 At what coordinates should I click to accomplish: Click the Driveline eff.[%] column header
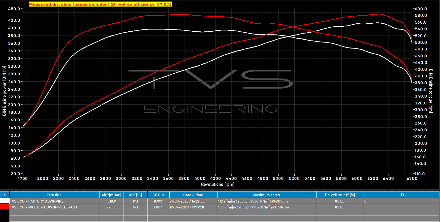[x=340, y=195]
